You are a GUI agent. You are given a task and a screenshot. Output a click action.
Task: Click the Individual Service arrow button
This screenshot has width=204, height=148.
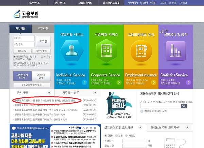click(84, 82)
